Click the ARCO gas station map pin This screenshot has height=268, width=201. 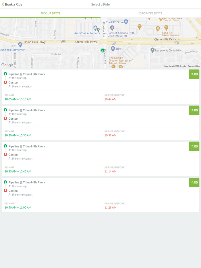(x=113, y=49)
